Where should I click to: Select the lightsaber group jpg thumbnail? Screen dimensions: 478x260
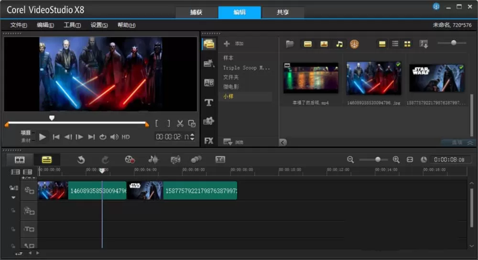pos(374,78)
